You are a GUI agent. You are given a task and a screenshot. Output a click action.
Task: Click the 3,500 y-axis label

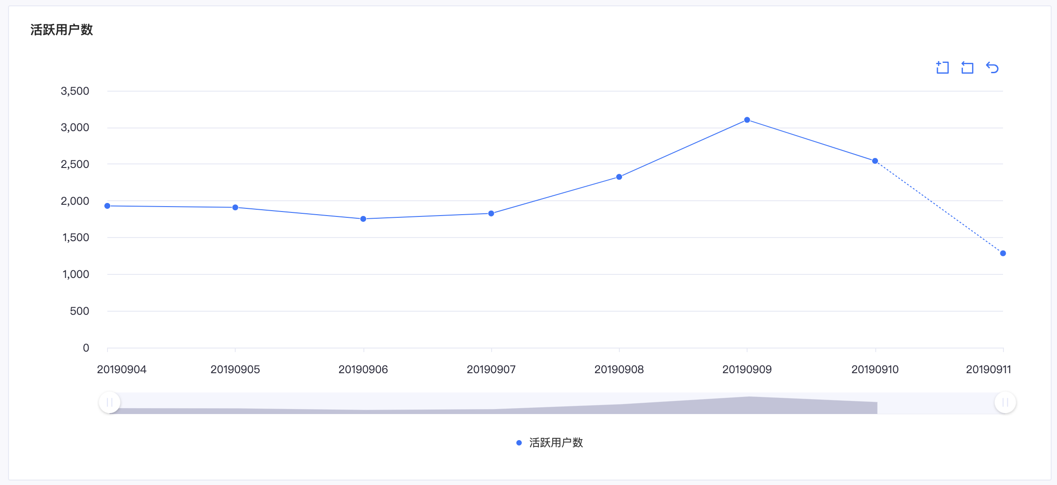click(75, 91)
